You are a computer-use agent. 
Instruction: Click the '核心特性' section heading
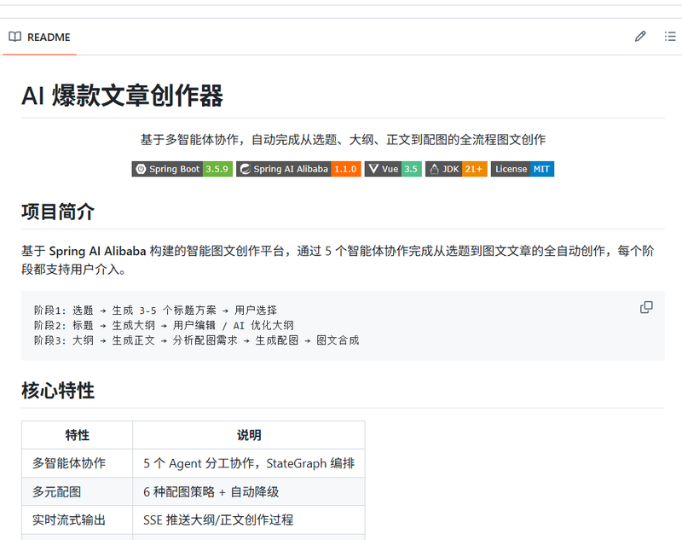point(58,391)
